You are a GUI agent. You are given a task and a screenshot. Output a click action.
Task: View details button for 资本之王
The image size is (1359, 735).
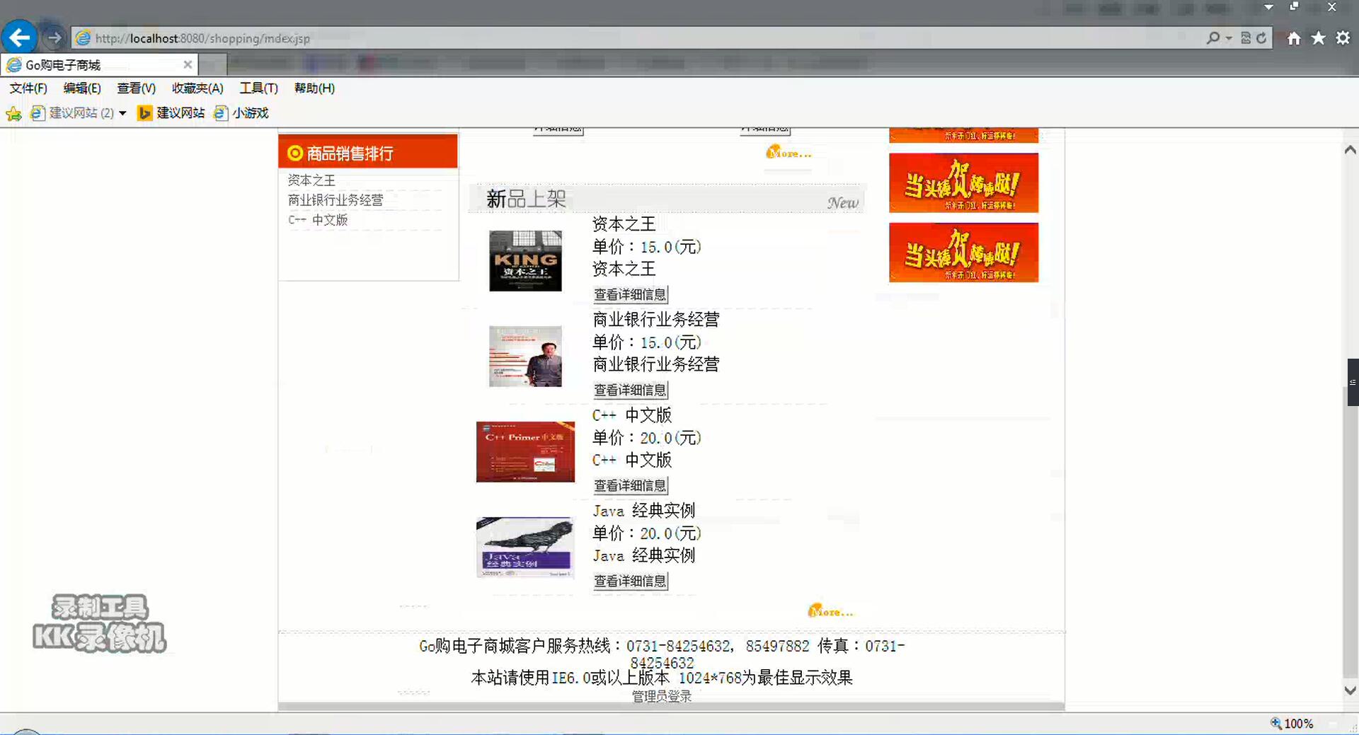click(630, 294)
